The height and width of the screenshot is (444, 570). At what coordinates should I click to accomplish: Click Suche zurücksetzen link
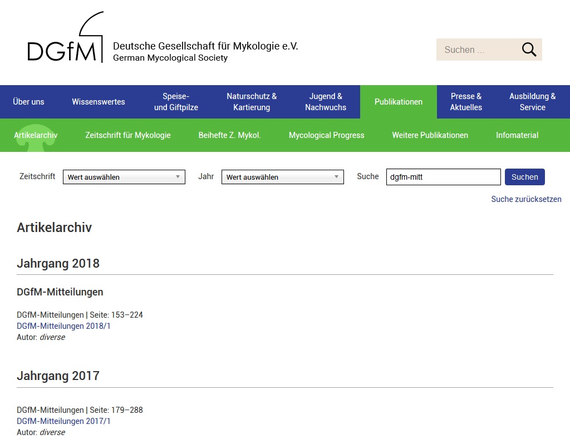pos(526,199)
